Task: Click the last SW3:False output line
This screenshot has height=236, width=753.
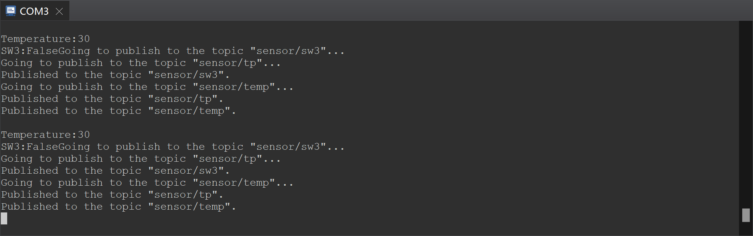Action: [173, 147]
